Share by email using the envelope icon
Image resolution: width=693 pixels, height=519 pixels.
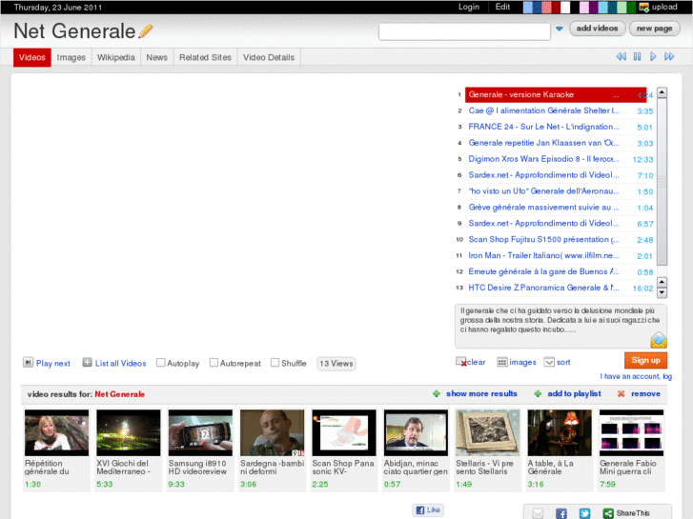[x=538, y=513]
